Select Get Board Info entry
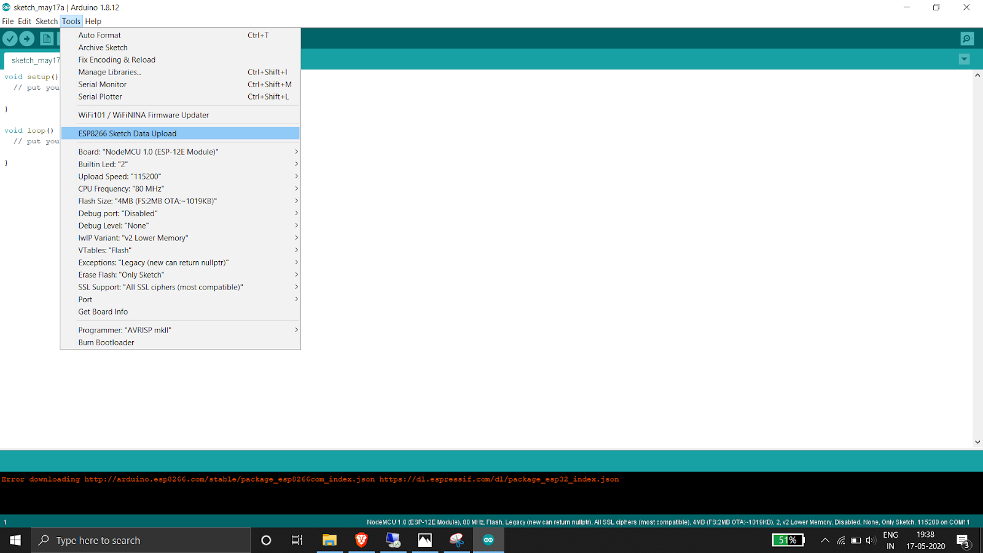 (180, 312)
